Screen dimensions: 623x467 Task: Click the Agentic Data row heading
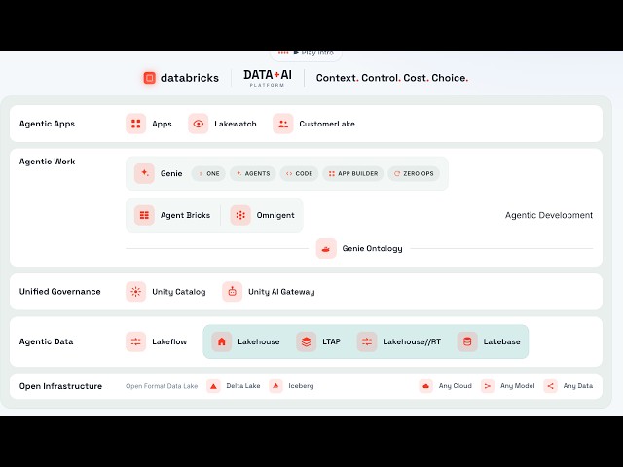pos(46,341)
